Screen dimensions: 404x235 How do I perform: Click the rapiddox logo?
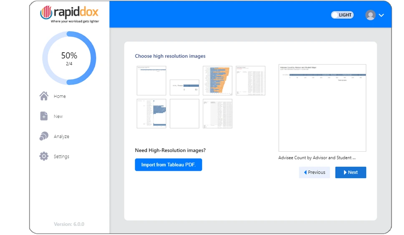point(70,14)
